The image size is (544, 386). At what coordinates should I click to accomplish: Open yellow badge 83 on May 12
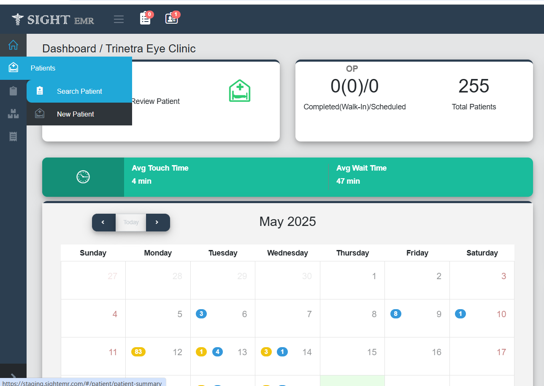138,352
